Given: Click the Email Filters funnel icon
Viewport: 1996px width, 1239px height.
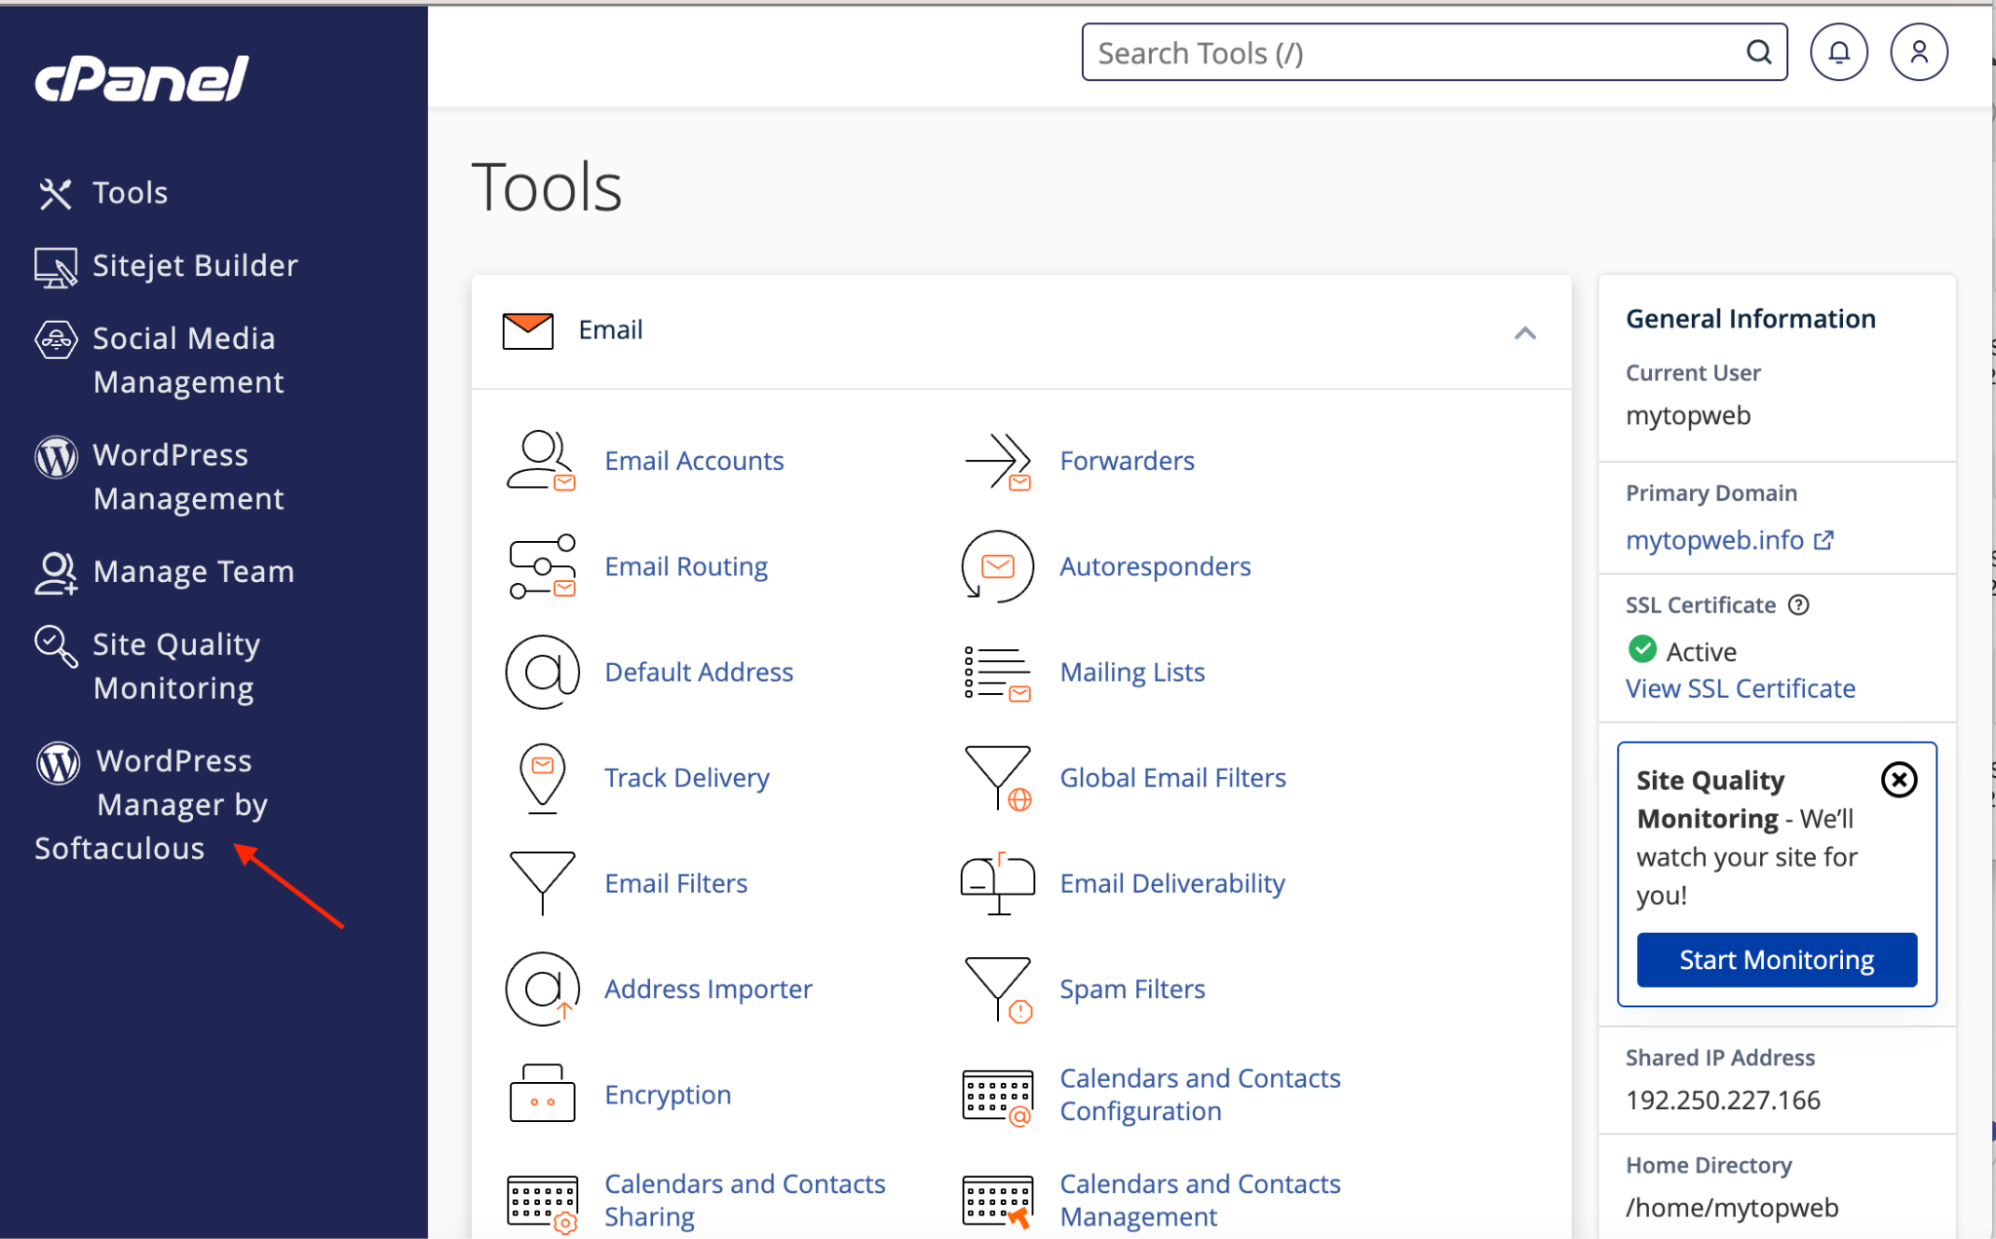Looking at the screenshot, I should tap(542, 883).
